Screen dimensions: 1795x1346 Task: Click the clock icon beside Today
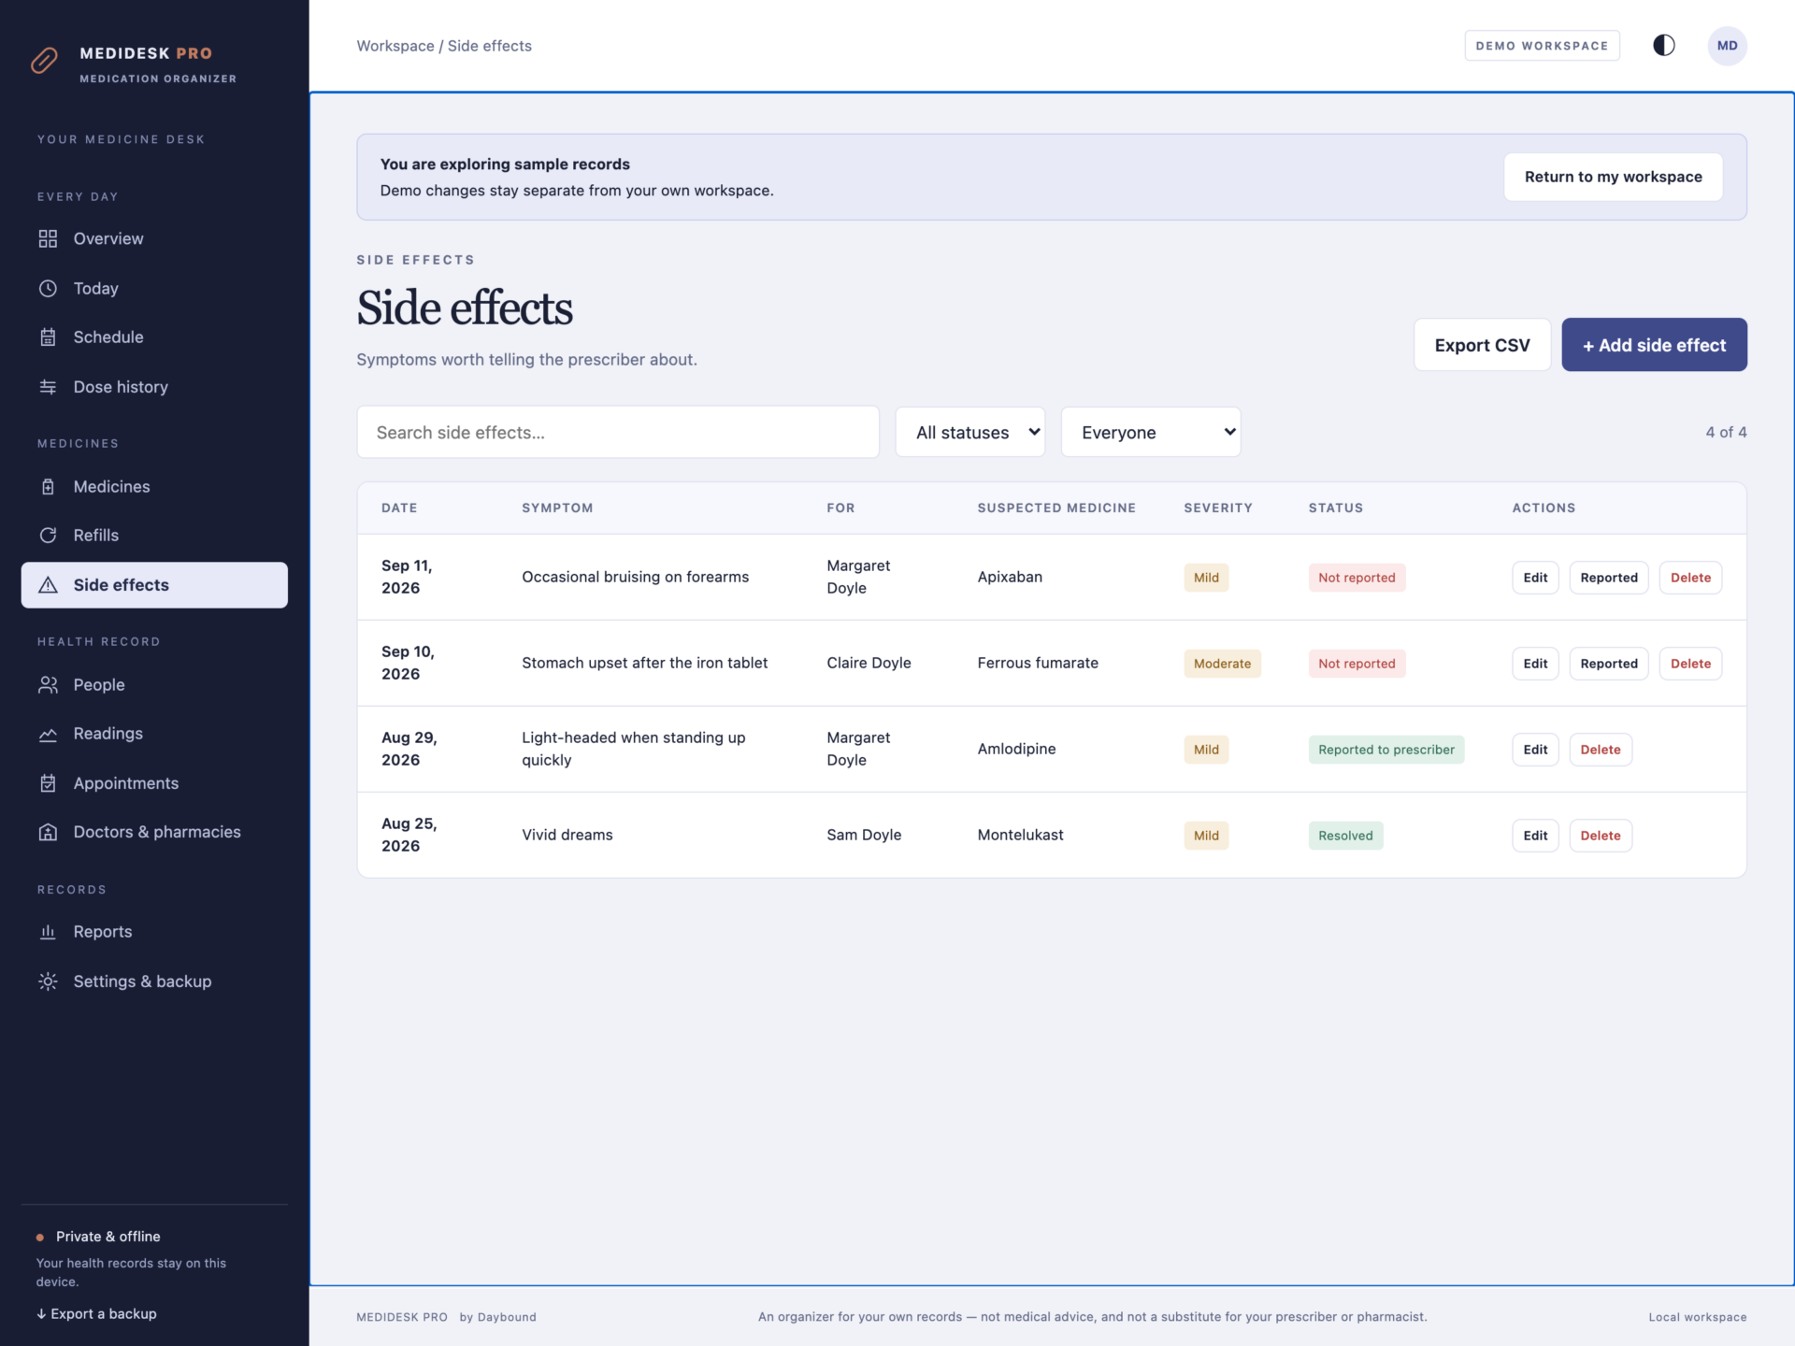click(x=48, y=288)
